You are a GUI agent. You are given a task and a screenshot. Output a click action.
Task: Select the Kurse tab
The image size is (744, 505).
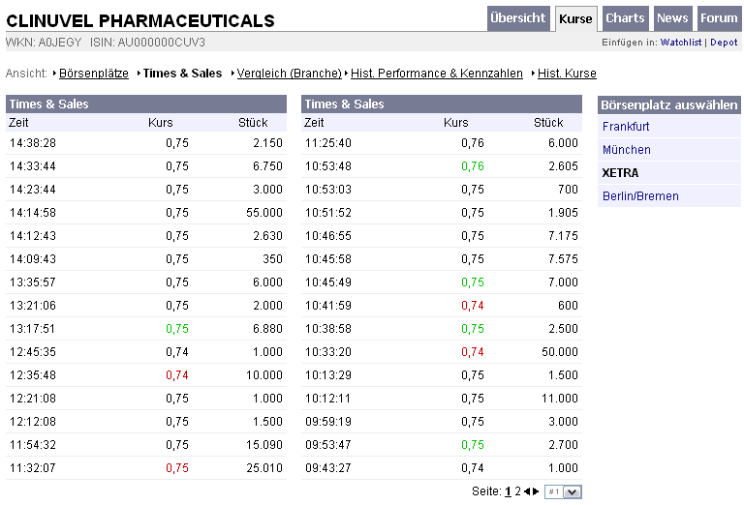point(575,18)
